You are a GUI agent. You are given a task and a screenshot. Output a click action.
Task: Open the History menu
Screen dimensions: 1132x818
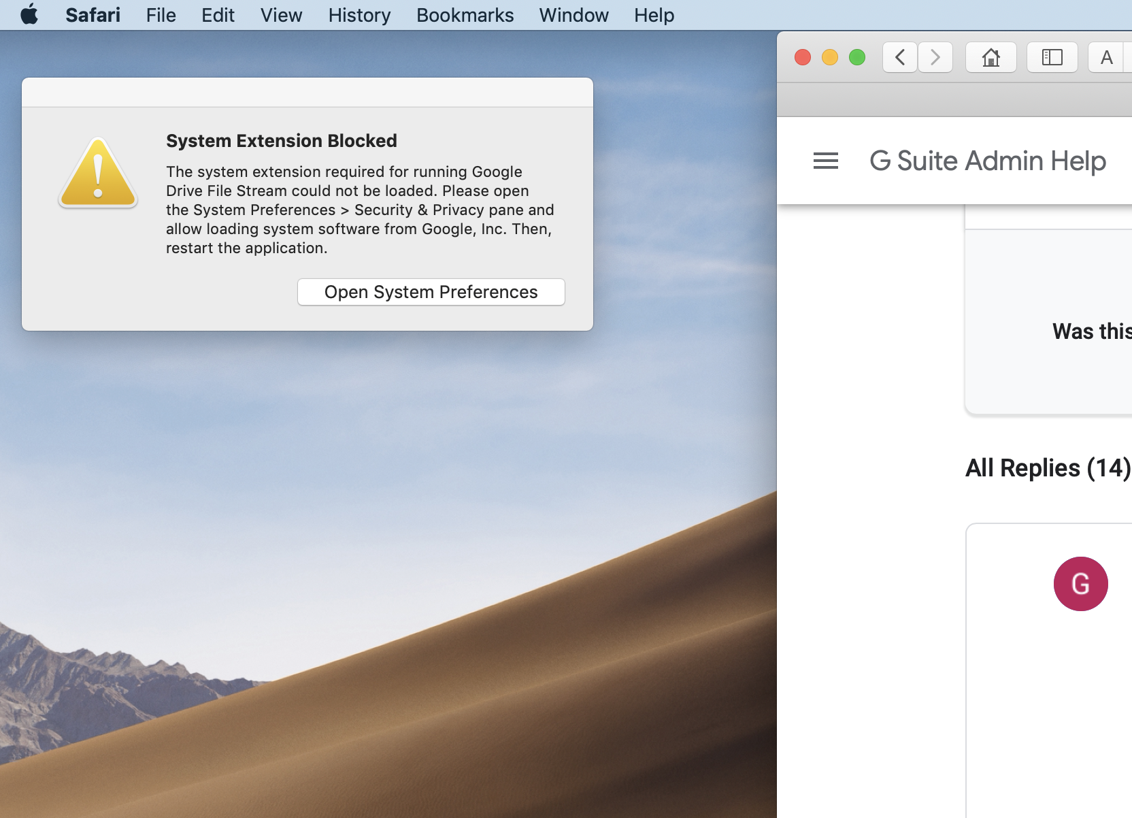coord(359,15)
